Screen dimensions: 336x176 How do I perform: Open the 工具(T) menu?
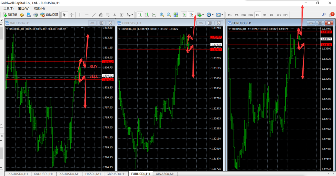(x=8, y=8)
